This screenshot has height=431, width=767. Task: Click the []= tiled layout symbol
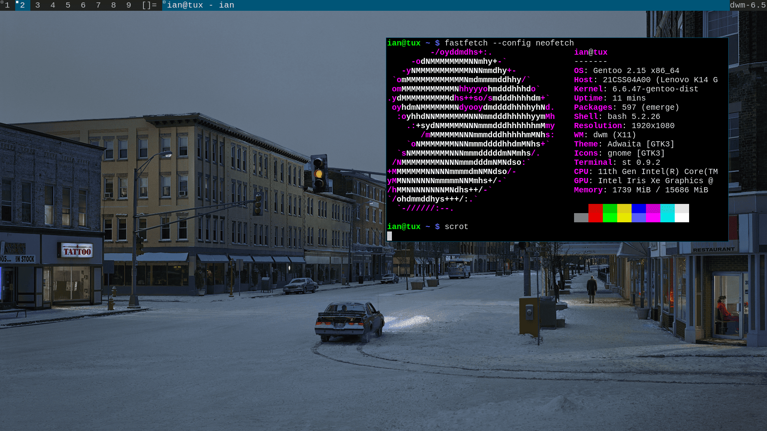(x=149, y=5)
